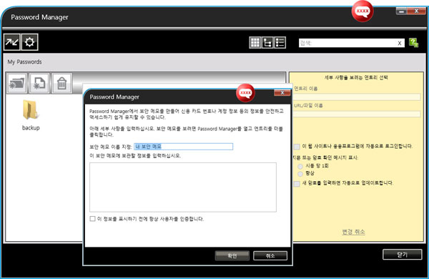Viewport: 429px width, 279px height.
Task: Switch to grid icon view
Action: point(255,43)
